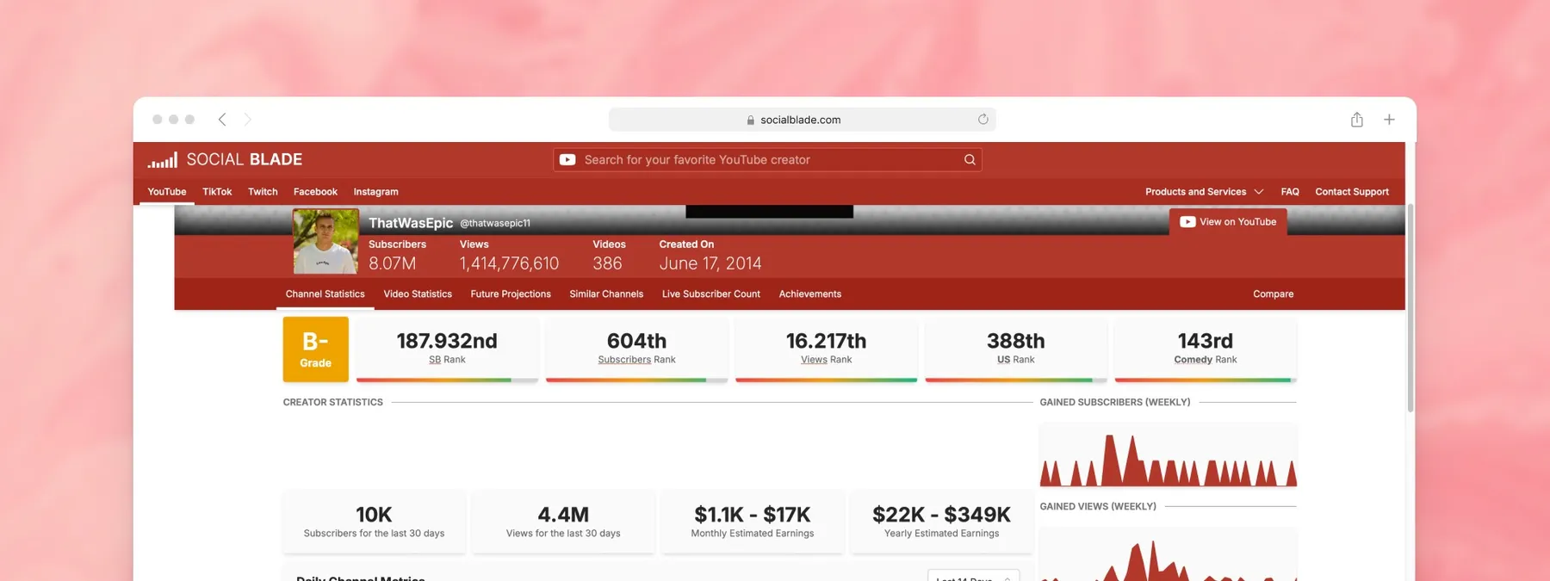
Task: Open the Similar Channels tab
Action: point(606,294)
